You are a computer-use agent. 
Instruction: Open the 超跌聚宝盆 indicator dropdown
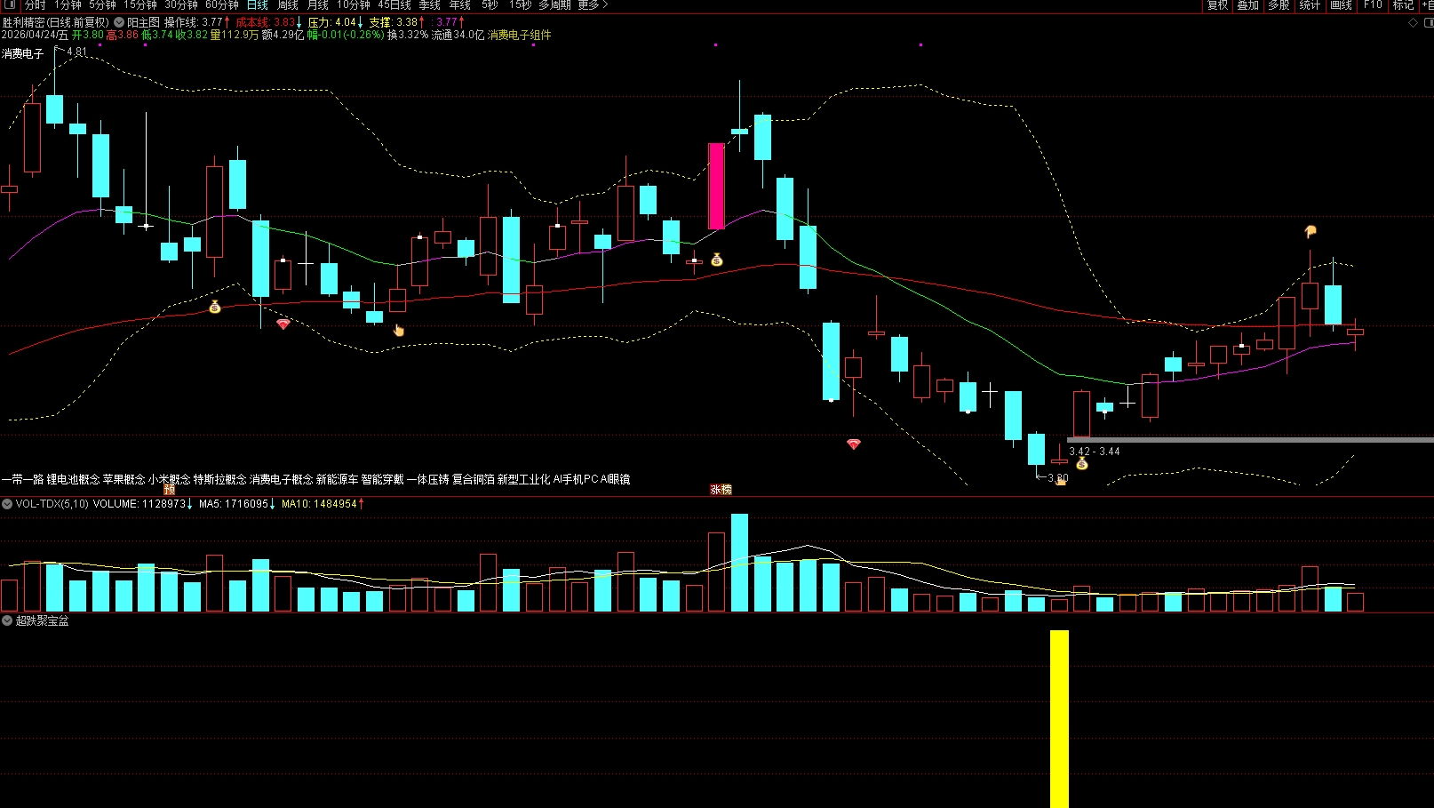click(7, 620)
